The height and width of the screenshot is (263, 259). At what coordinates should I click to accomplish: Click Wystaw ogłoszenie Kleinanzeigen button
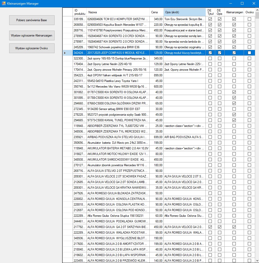32,35
